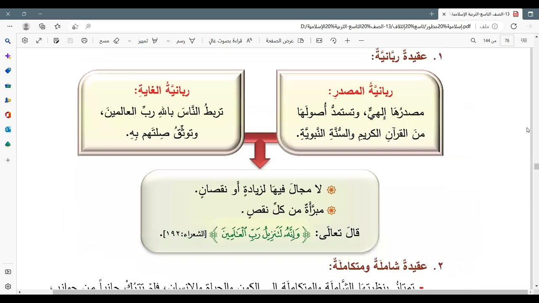Open the browser profile avatar
Image resolution: width=539 pixels, height=303 pixels.
pos(26,26)
